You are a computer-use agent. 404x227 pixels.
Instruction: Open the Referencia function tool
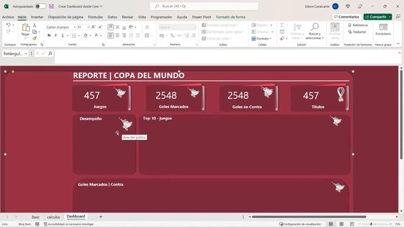click(358, 25)
